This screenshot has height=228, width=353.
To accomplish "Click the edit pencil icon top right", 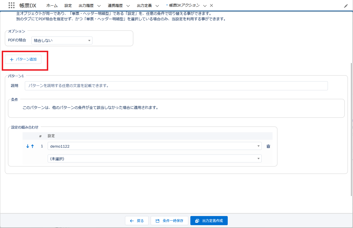I will [x=346, y=5].
